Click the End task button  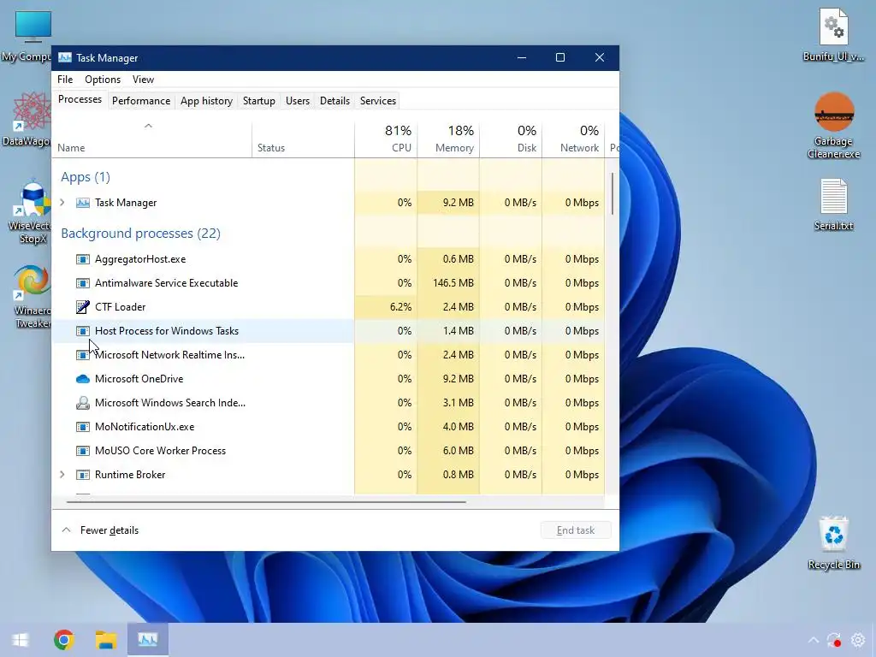(576, 530)
